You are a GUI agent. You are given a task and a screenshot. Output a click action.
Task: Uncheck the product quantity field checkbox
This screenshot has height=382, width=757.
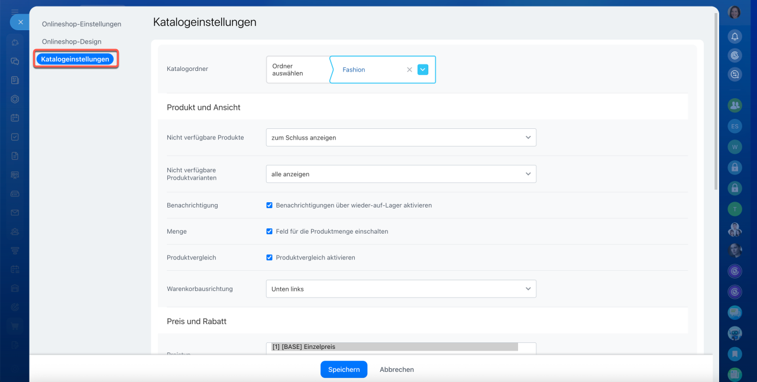click(270, 231)
